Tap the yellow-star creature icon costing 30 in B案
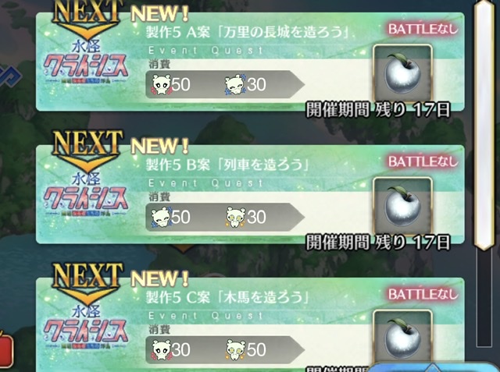The width and height of the screenshot is (500, 372). click(235, 217)
